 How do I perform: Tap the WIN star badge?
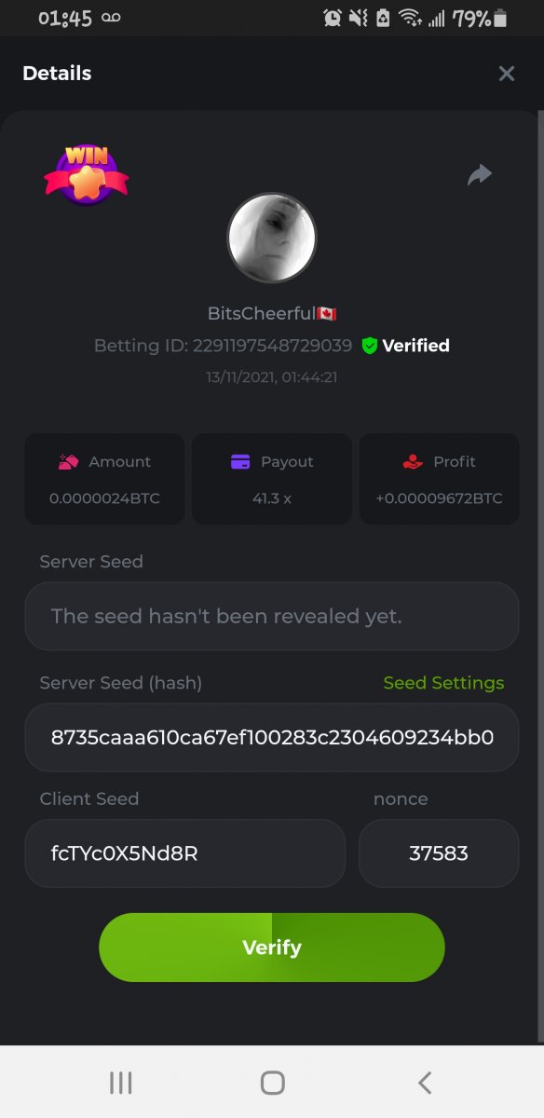pyautogui.click(x=87, y=175)
